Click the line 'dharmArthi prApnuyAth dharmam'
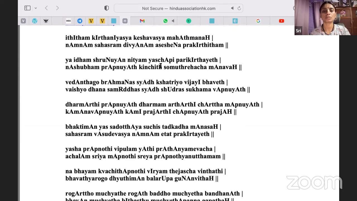This screenshot has width=357, height=201. pos(164,104)
